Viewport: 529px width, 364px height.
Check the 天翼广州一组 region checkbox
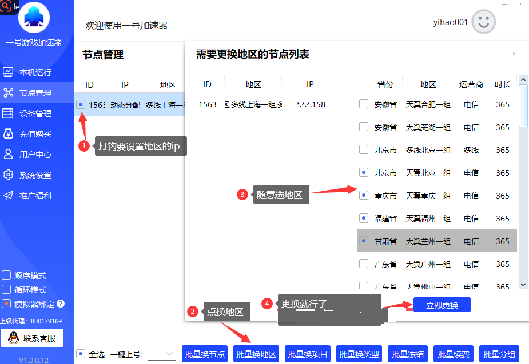coord(364,264)
